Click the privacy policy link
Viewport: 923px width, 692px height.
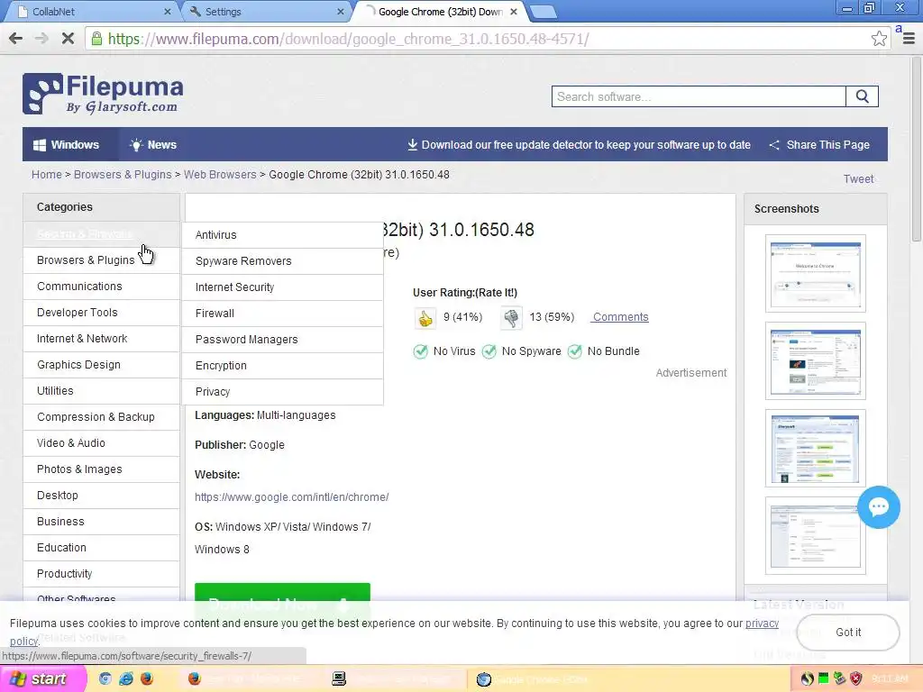click(762, 624)
